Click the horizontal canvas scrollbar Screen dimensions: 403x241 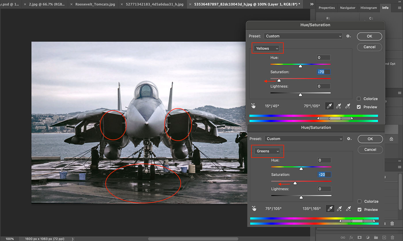point(193,239)
